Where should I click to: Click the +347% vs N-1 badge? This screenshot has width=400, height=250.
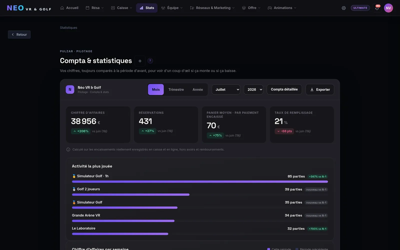click(317, 176)
